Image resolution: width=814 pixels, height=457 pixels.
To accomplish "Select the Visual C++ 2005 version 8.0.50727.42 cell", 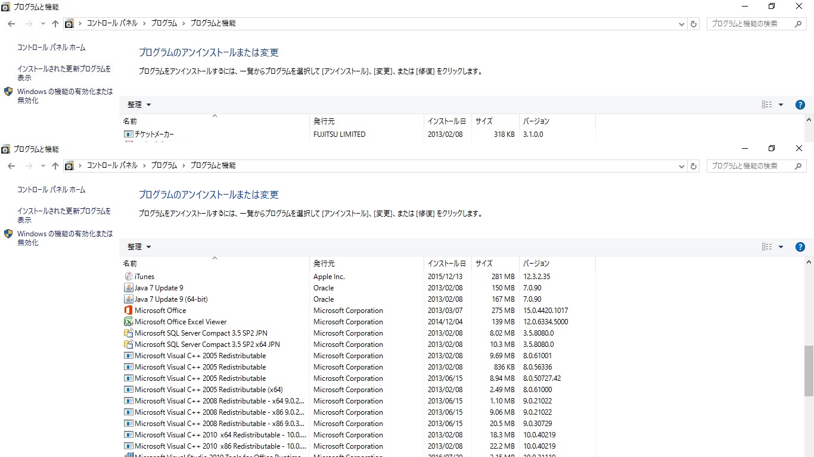I will 542,378.
